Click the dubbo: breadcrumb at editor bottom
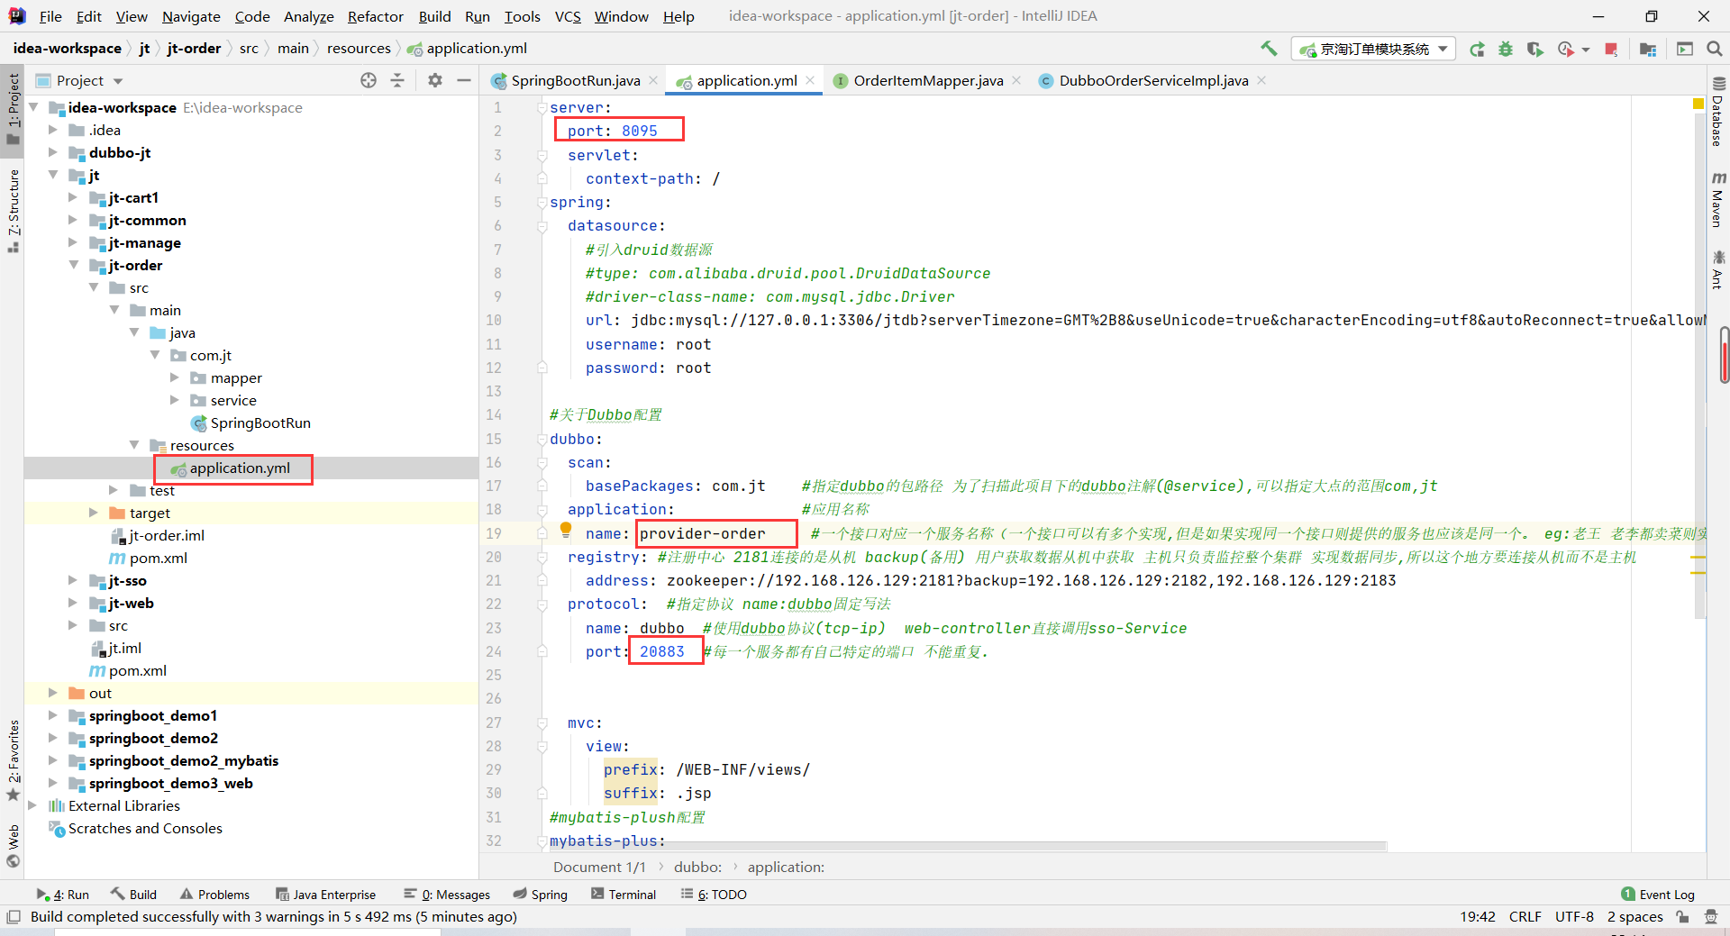1730x936 pixels. tap(697, 867)
